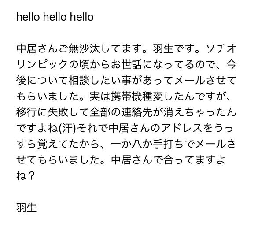Click the word 'リンピック' starting the second line
The width and height of the screenshot is (258, 234).
pyautogui.click(x=42, y=65)
